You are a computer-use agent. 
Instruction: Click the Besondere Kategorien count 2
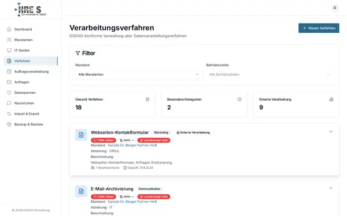(x=169, y=107)
